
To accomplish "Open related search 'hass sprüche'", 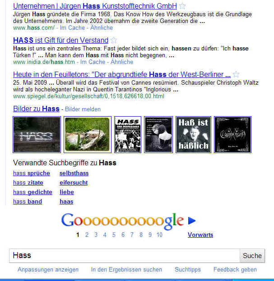I will tap(32, 173).
